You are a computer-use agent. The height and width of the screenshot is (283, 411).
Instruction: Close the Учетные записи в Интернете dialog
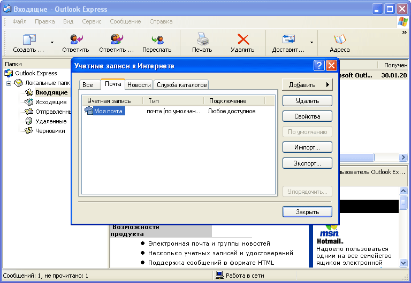tap(331, 66)
